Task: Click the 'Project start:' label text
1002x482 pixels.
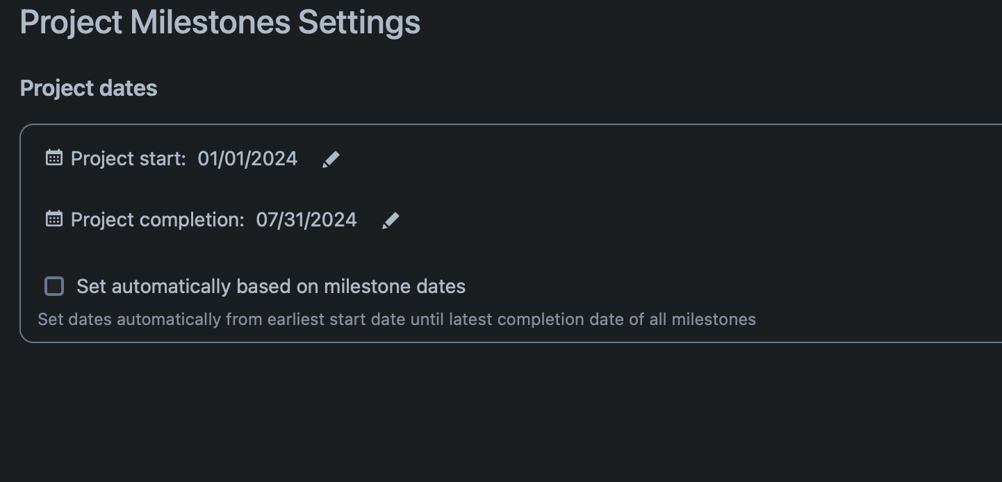Action: pos(128,159)
